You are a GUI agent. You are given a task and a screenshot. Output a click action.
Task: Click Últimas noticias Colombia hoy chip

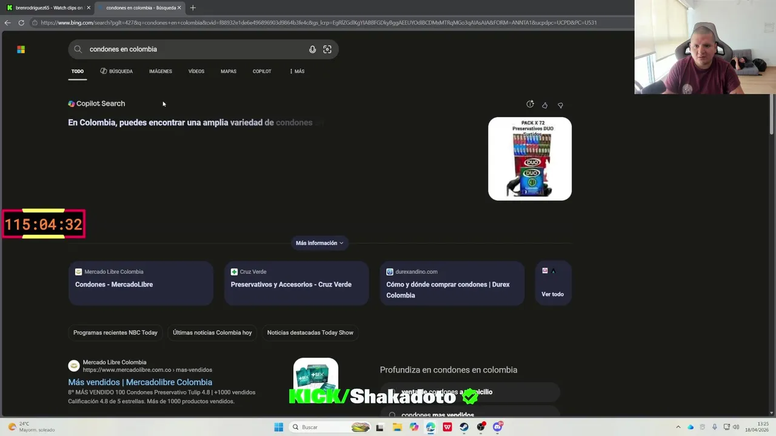pyautogui.click(x=212, y=332)
